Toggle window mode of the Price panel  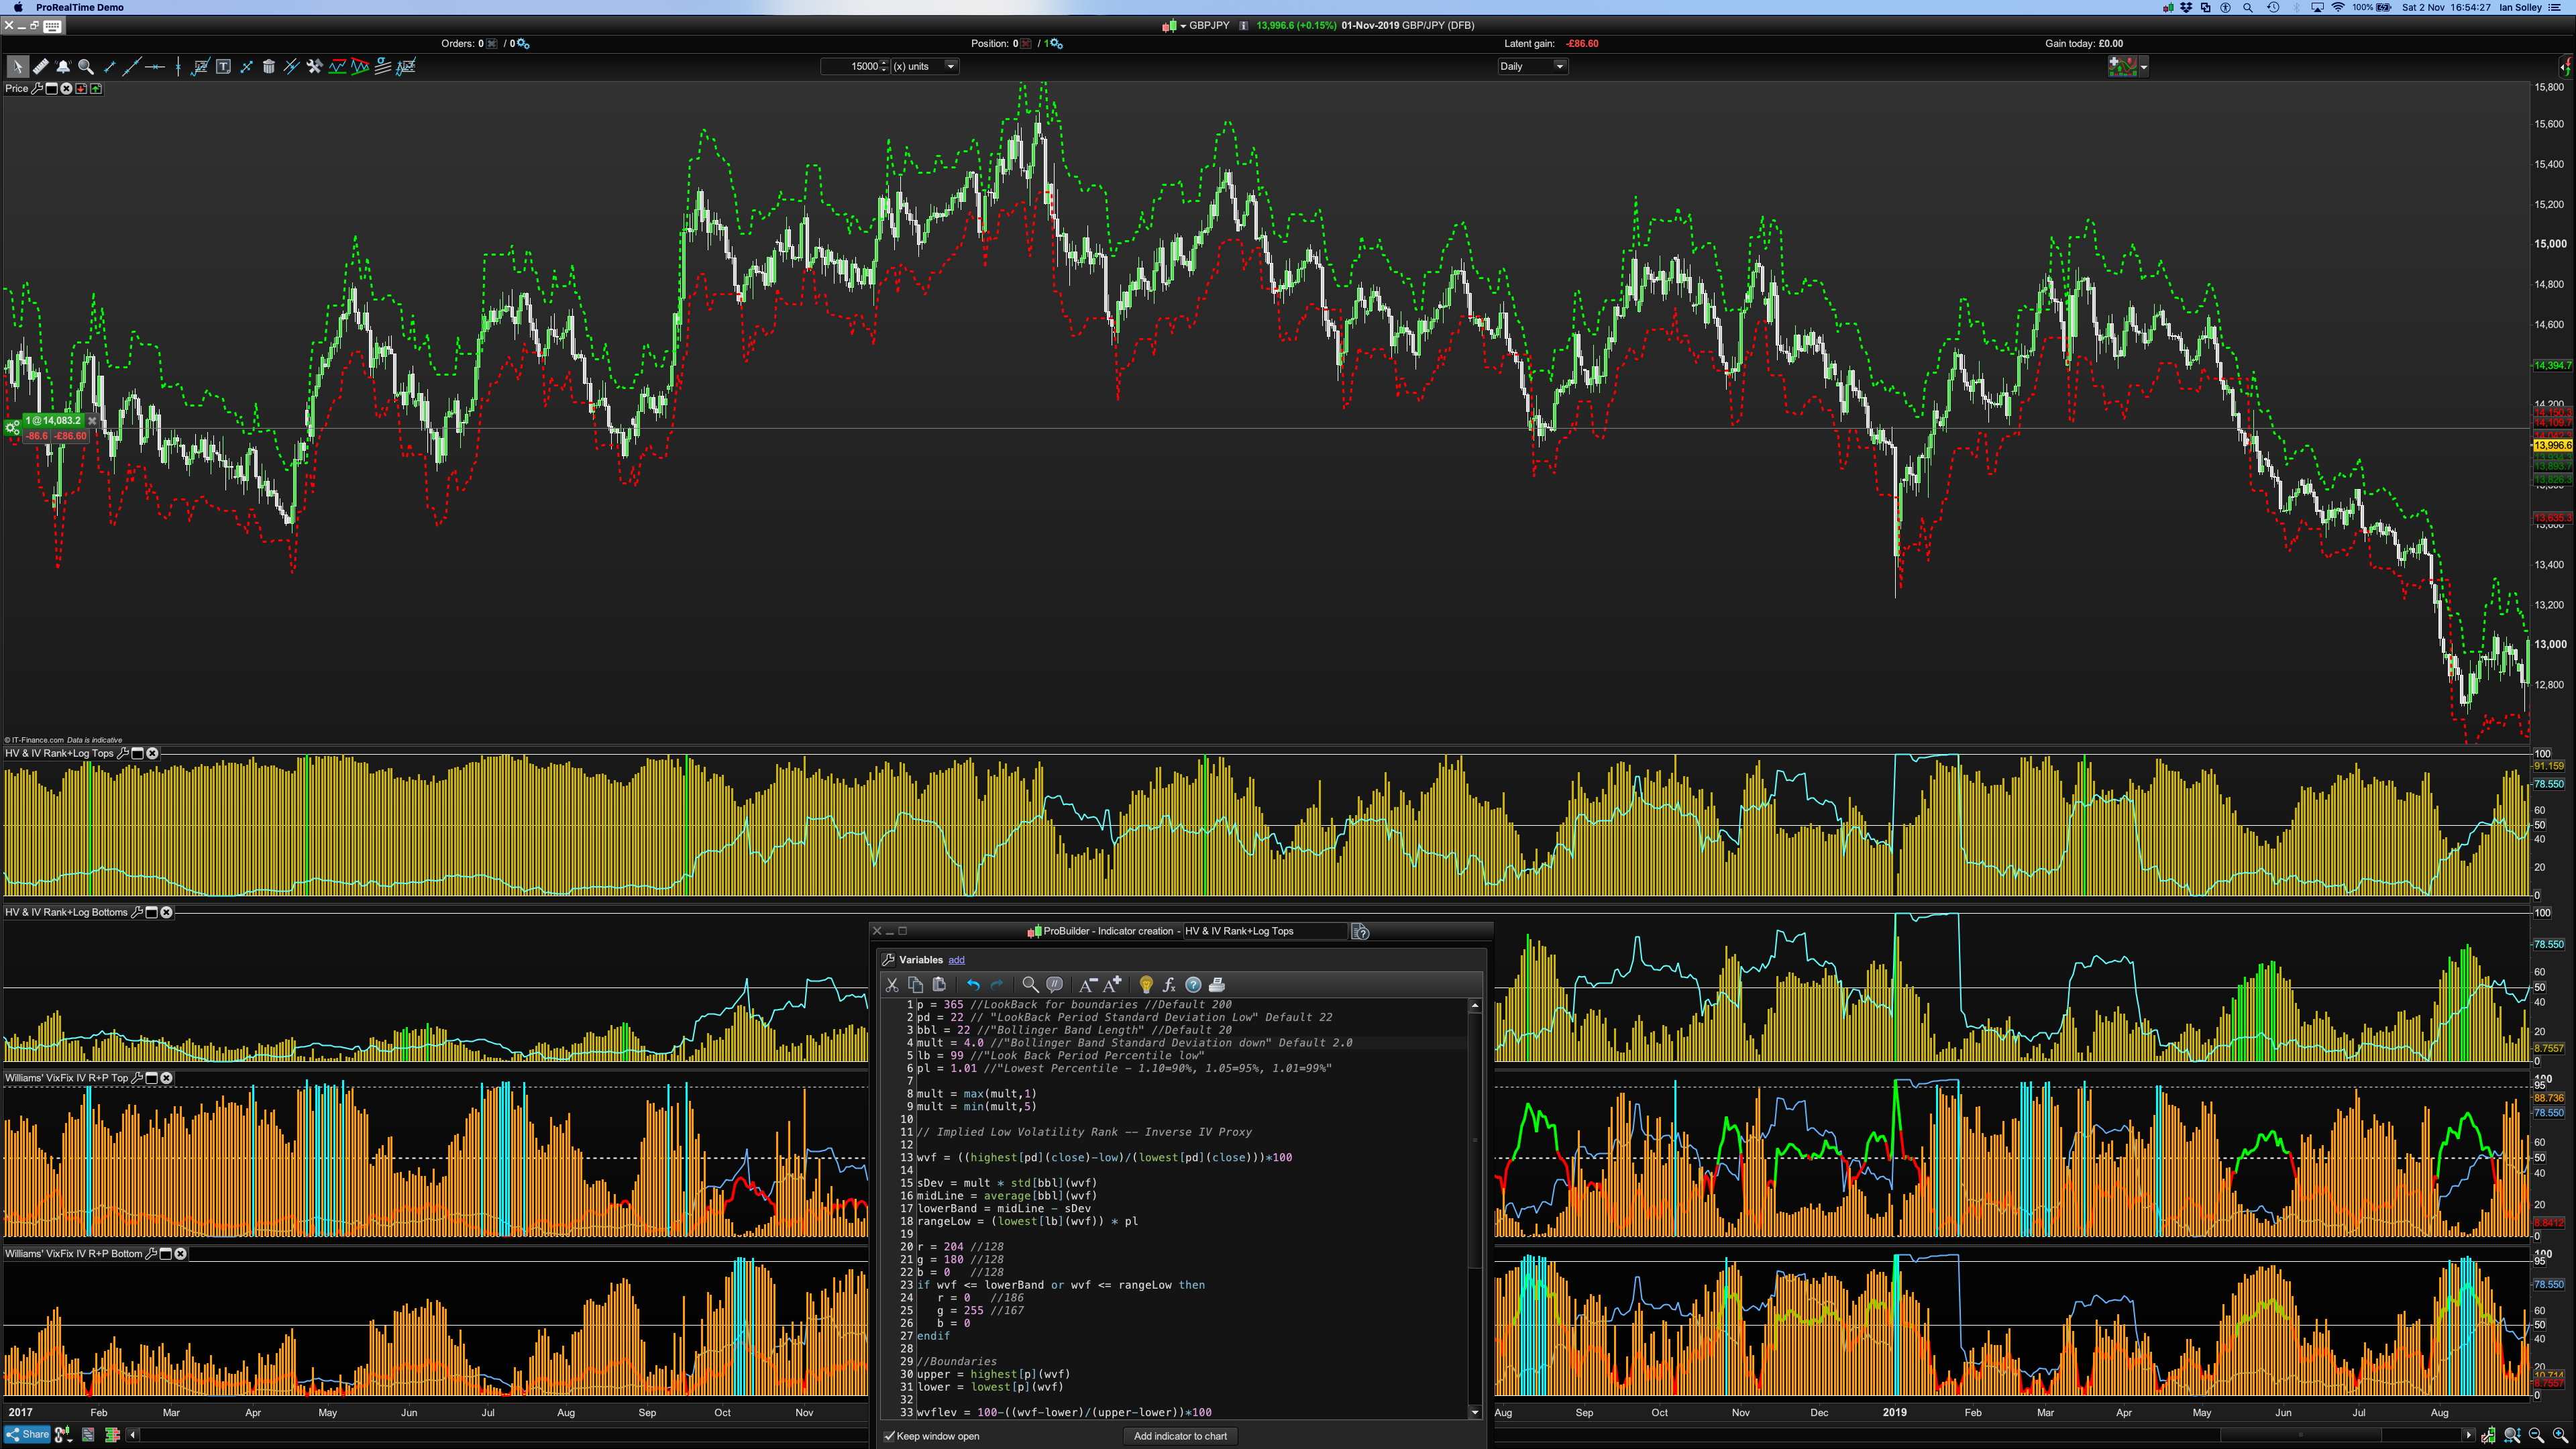[x=52, y=89]
